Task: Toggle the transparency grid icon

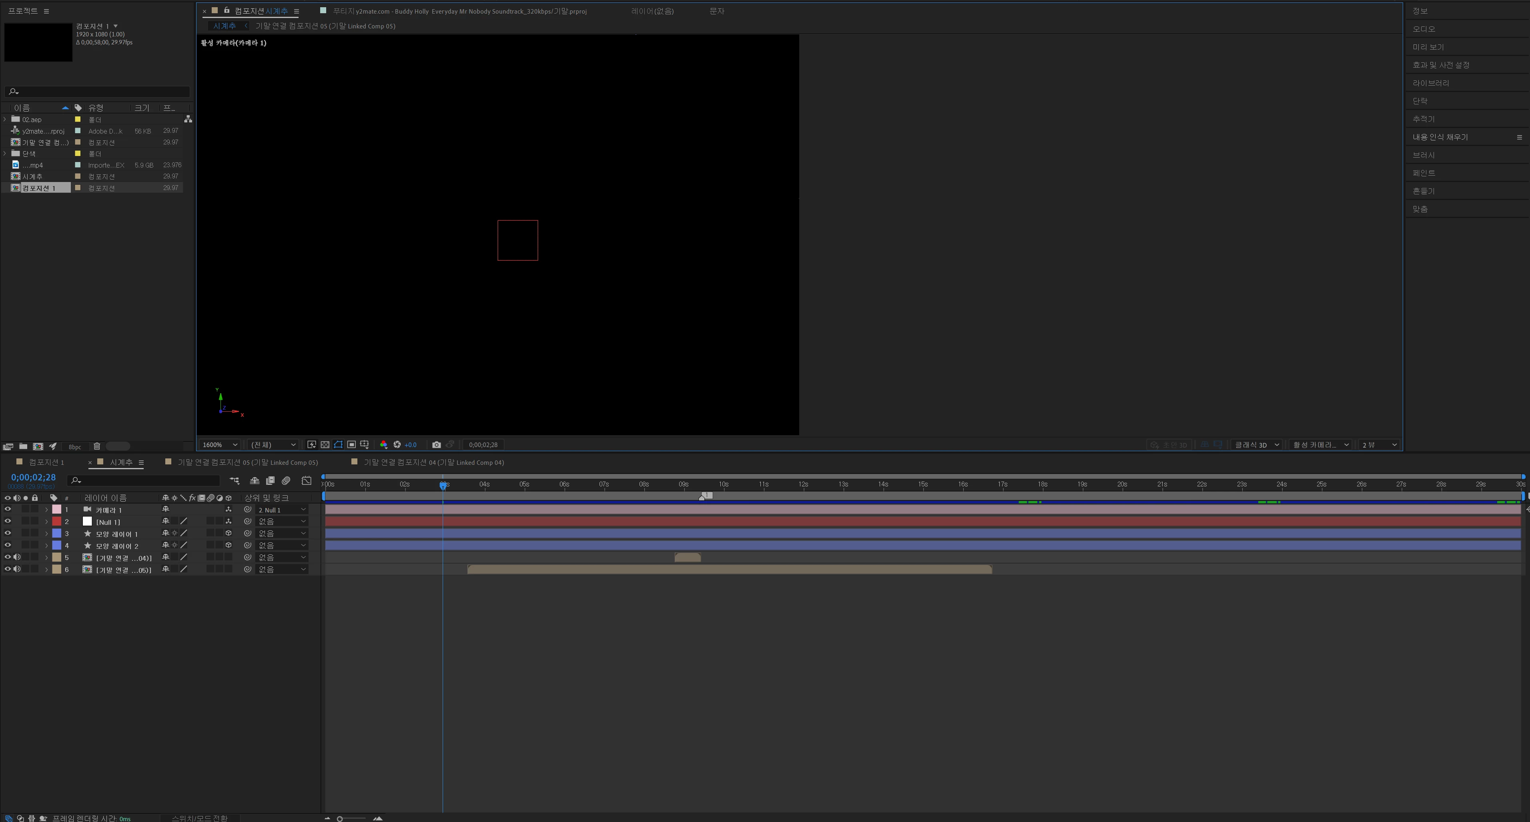Action: (325, 444)
